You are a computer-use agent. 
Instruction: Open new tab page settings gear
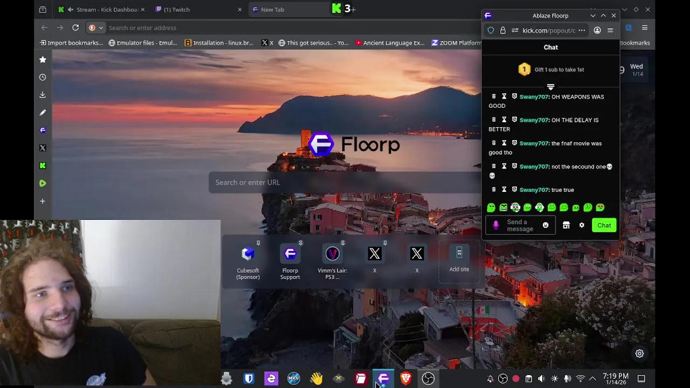(639, 354)
